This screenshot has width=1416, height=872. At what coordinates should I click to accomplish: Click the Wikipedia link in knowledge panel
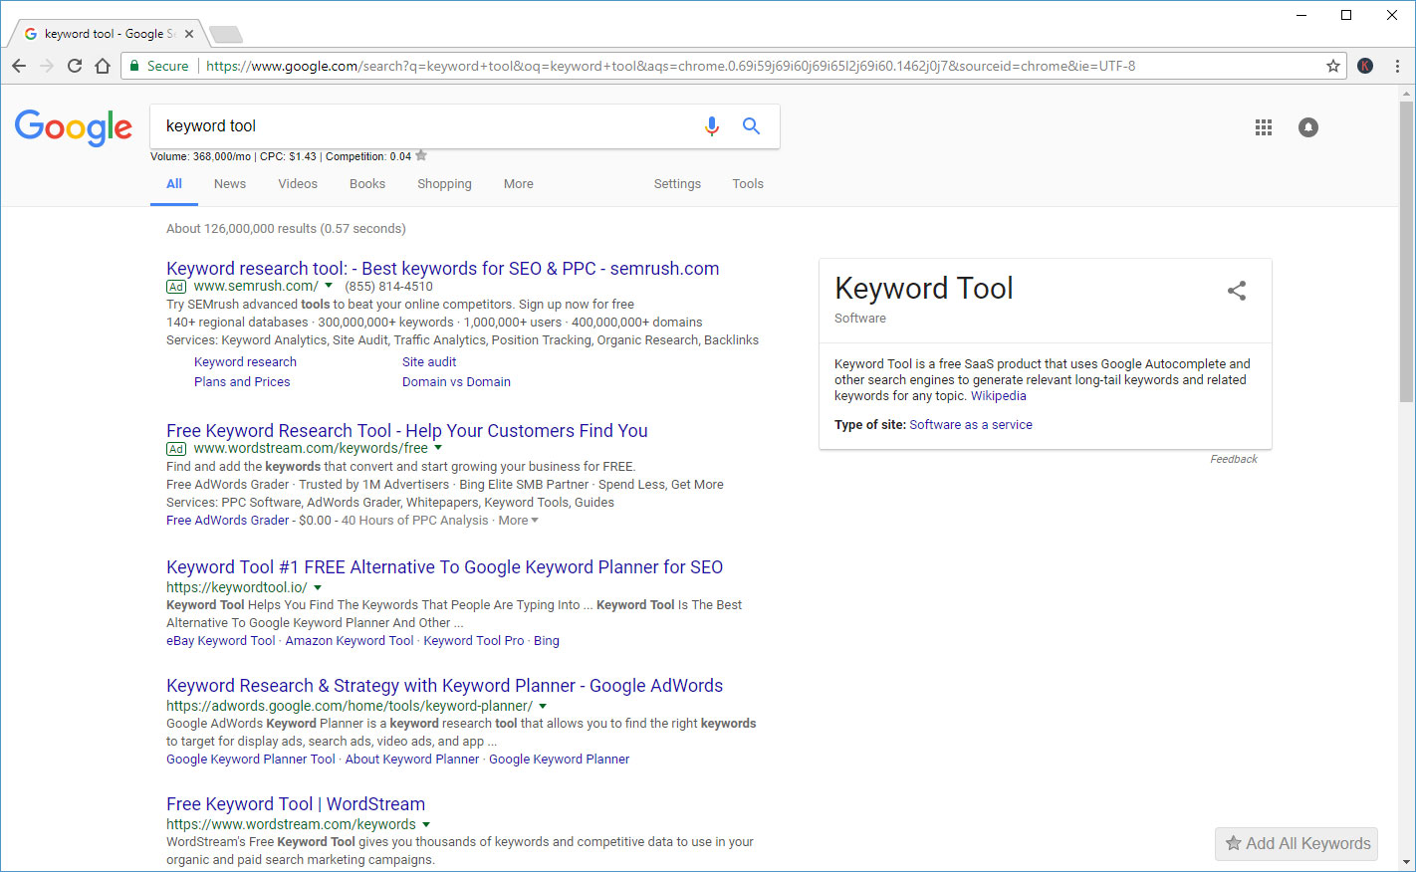(999, 396)
